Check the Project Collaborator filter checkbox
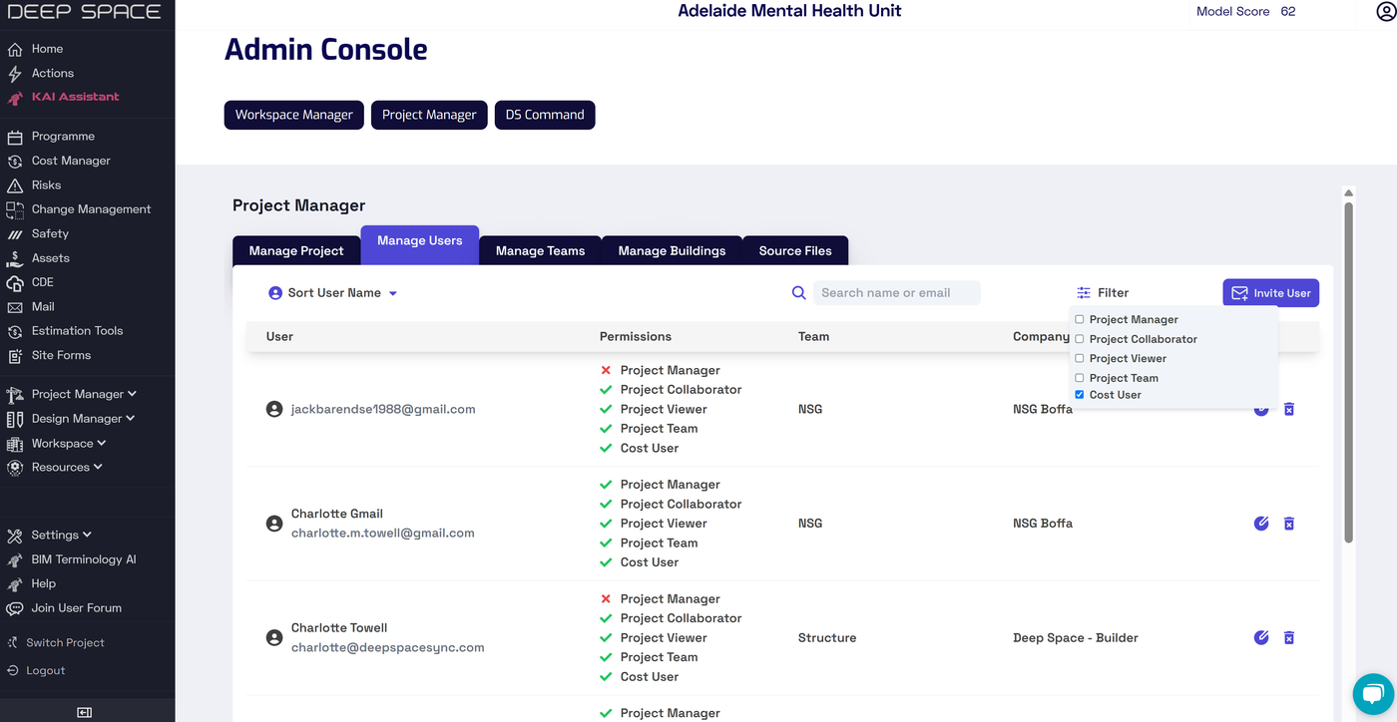 [x=1080, y=339]
